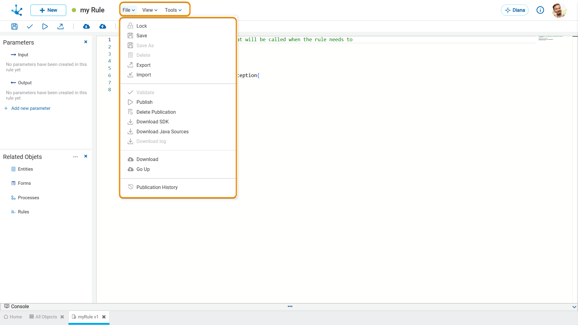Open the View menu dropdown
The width and height of the screenshot is (578, 325).
(x=150, y=10)
